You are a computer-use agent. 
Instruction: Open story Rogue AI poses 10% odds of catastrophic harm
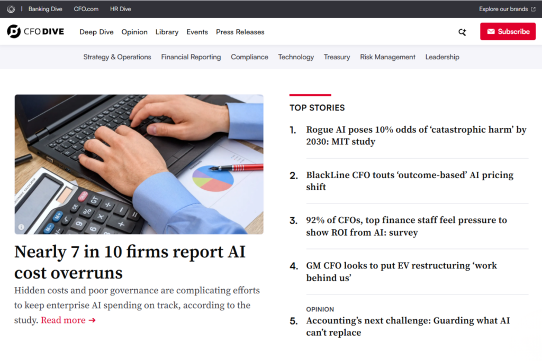click(416, 135)
